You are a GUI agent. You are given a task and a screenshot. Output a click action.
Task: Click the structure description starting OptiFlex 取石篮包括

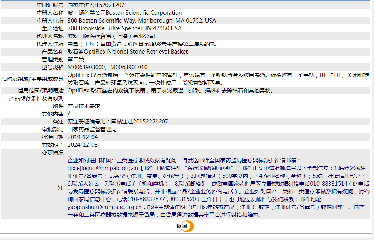pos(218,79)
